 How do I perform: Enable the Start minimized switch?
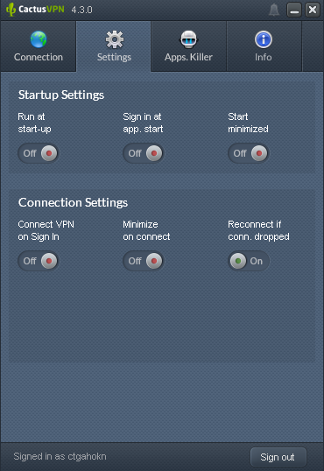pos(249,153)
